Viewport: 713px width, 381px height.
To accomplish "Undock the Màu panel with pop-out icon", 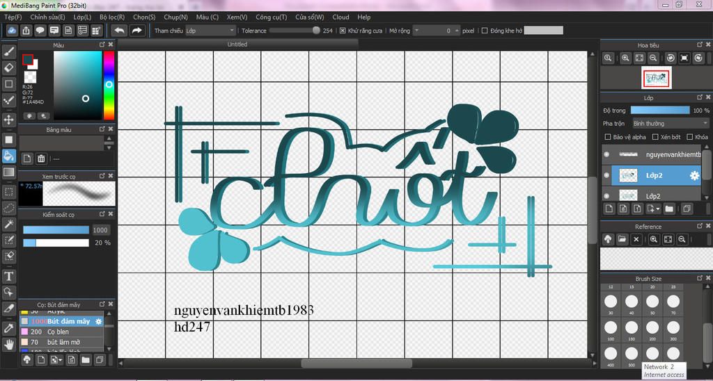I will pos(102,44).
